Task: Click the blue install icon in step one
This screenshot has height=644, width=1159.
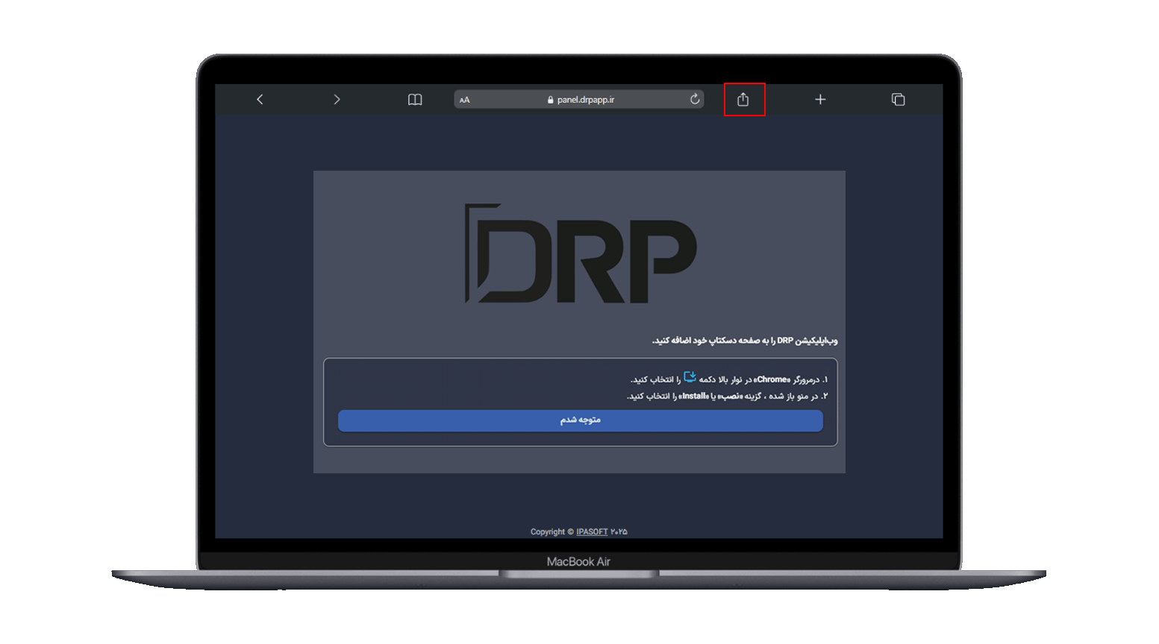Action: click(690, 377)
